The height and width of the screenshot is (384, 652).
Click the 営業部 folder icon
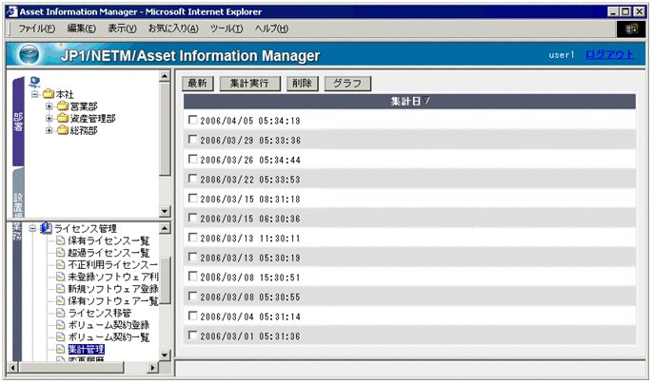pyautogui.click(x=63, y=106)
